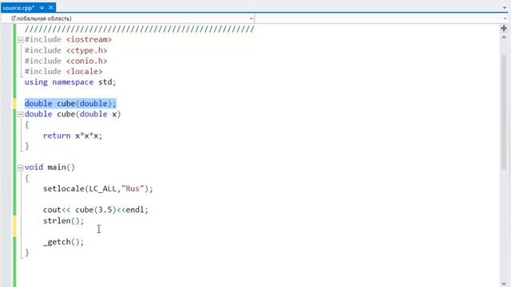Close the source.cpp tab

tap(51, 7)
